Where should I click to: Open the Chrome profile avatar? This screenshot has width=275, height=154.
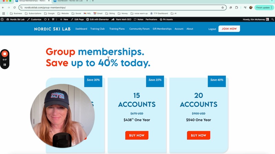click(x=251, y=8)
